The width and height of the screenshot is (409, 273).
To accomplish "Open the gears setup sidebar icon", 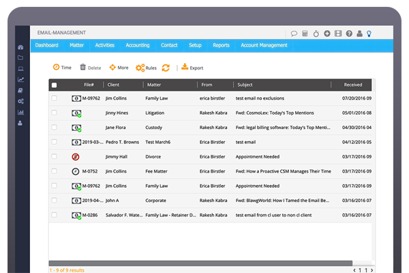I will pos(20,102).
